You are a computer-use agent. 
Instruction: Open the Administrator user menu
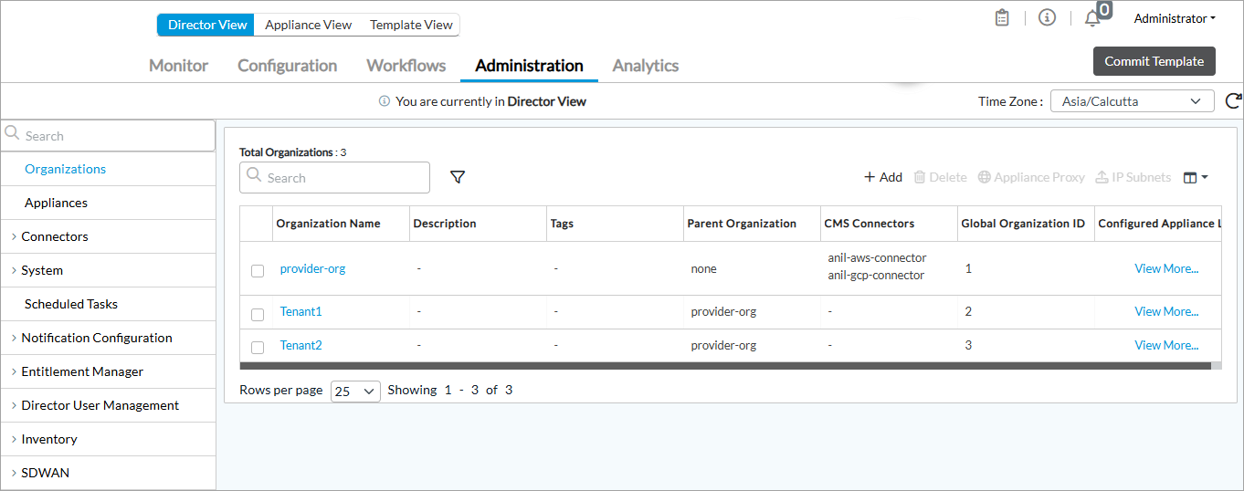tap(1174, 18)
